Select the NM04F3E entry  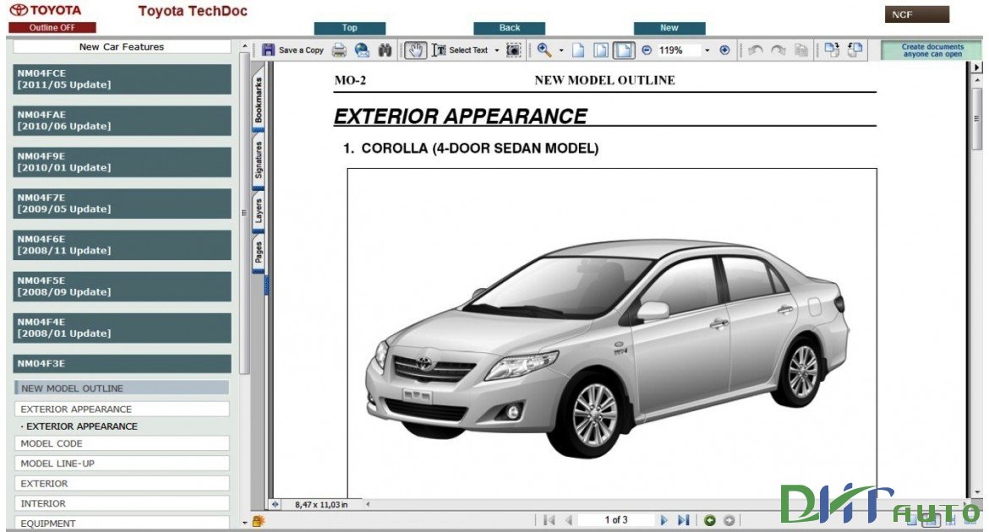(122, 364)
